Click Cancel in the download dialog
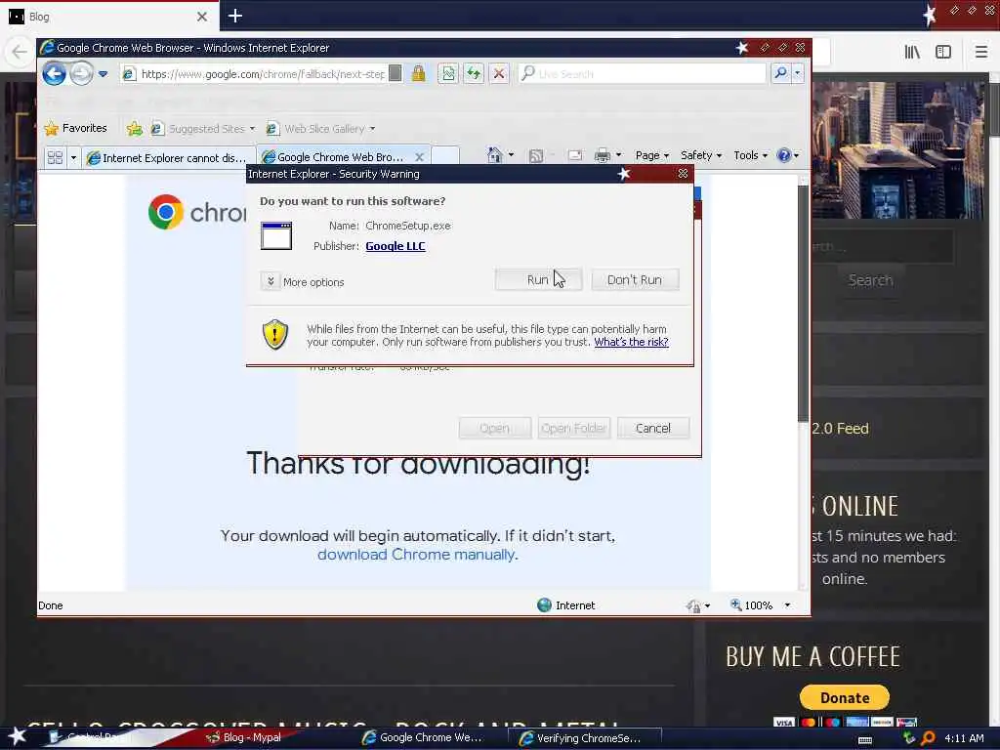 tap(653, 428)
